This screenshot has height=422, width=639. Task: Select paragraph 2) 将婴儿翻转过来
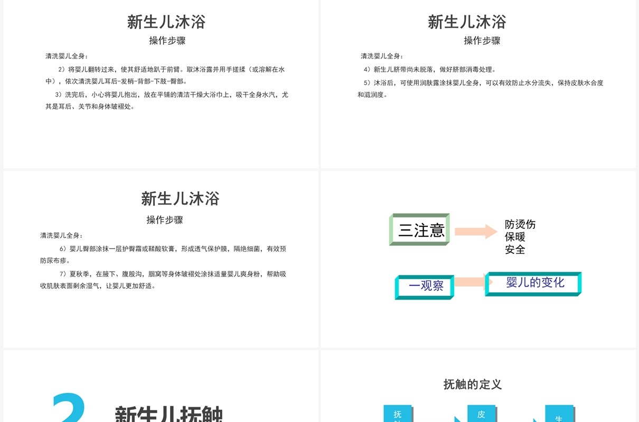pyautogui.click(x=165, y=75)
